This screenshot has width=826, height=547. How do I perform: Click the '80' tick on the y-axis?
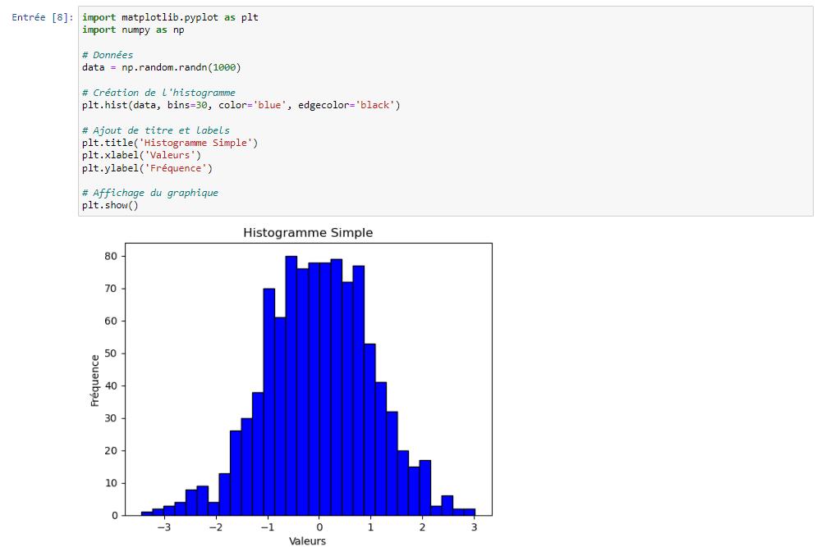(110, 256)
